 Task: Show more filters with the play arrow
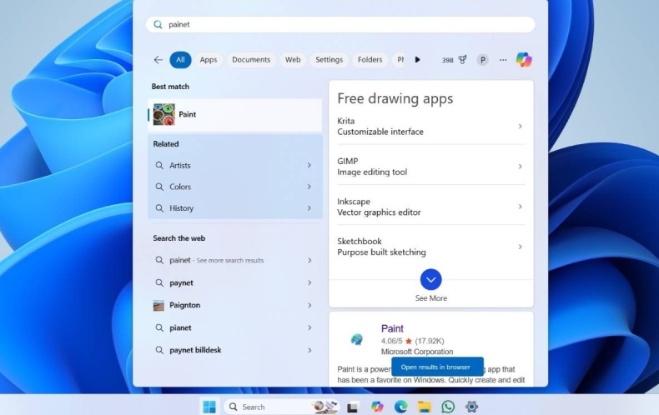click(417, 60)
